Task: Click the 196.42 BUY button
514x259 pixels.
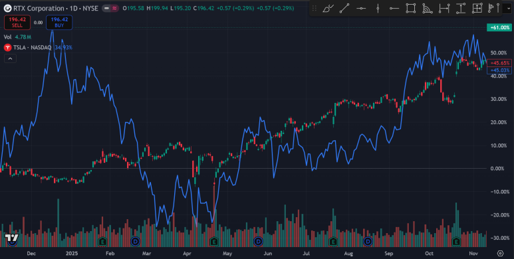Action: click(x=59, y=23)
